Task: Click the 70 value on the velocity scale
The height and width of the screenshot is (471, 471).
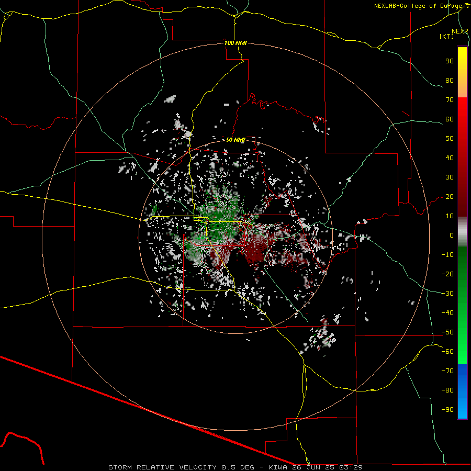Action: pyautogui.click(x=450, y=100)
